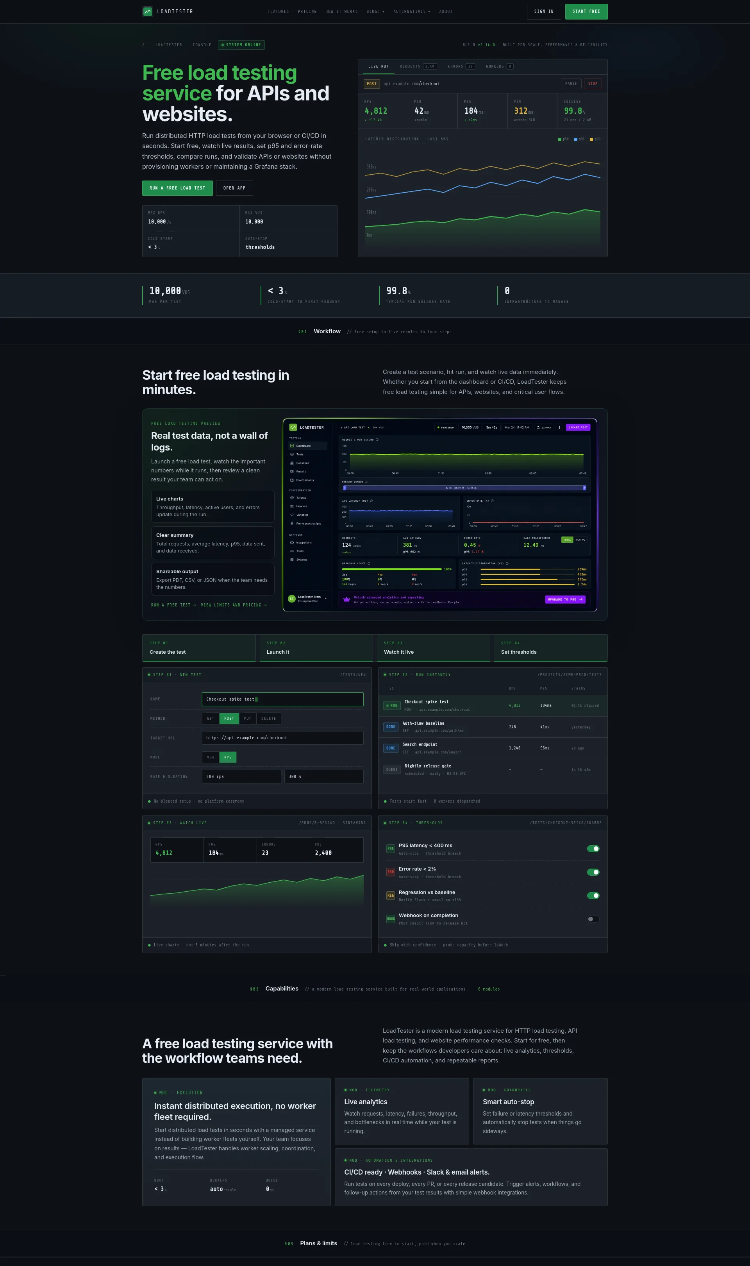Viewport: 750px width, 1266px height.
Task: Click LoadTester logo icon in preview dashboard
Action: click(293, 427)
